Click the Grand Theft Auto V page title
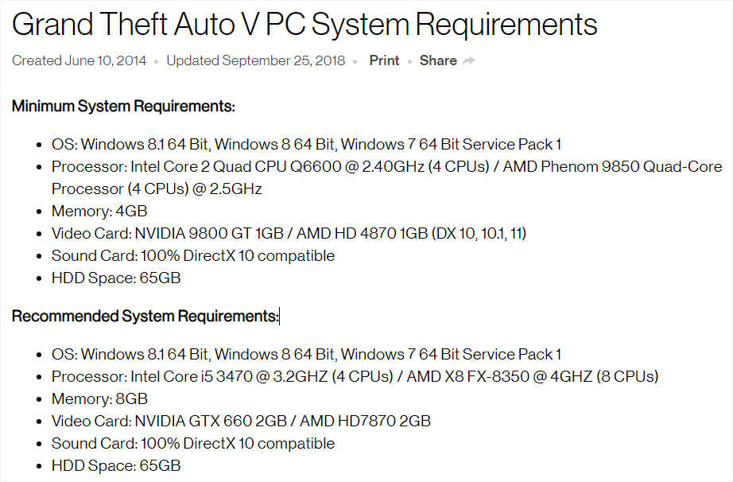 [x=304, y=25]
